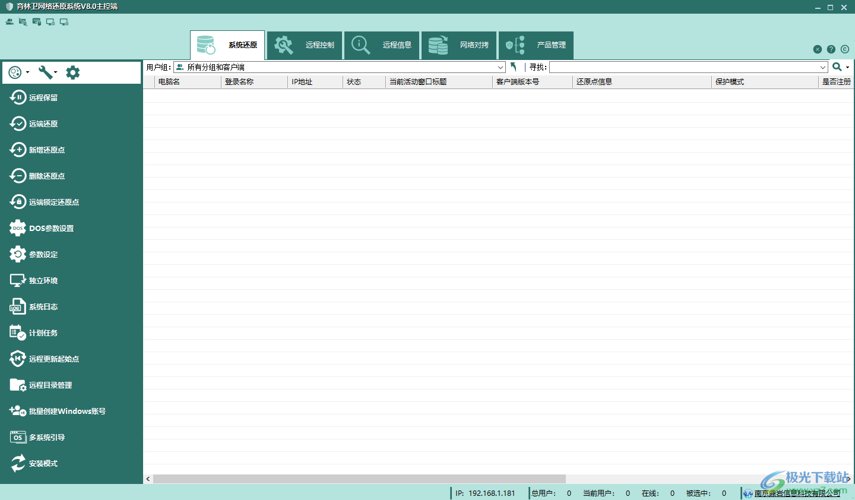Open the search magnifier options dropdown
This screenshot has height=500, width=855.
848,67
